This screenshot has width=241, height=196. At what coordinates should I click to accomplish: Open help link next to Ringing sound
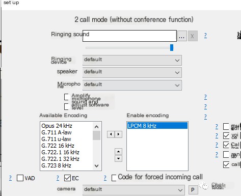[205, 36]
